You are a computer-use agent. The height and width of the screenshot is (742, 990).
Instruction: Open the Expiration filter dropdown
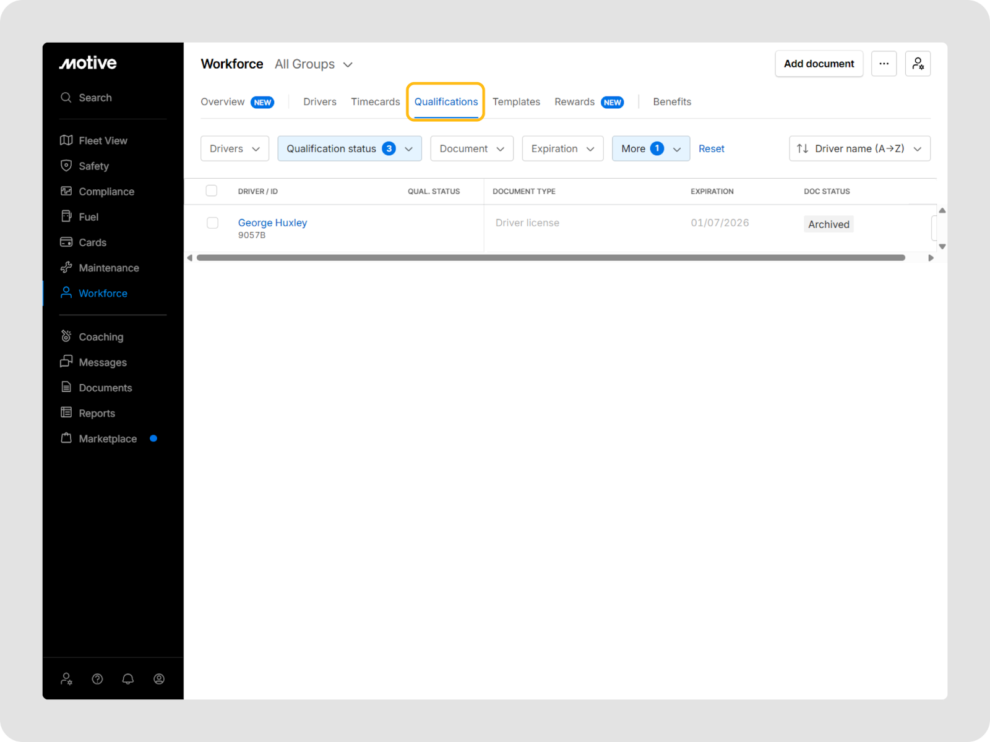562,148
